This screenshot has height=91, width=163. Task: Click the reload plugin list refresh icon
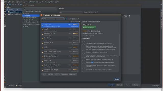pos(66,19)
